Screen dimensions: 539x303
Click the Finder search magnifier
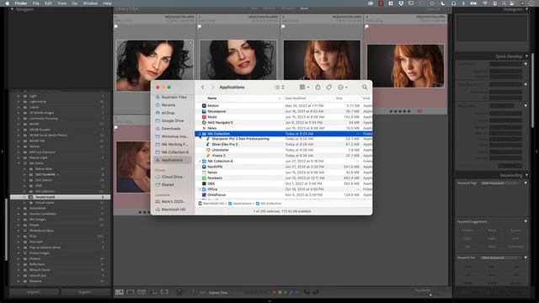click(365, 88)
